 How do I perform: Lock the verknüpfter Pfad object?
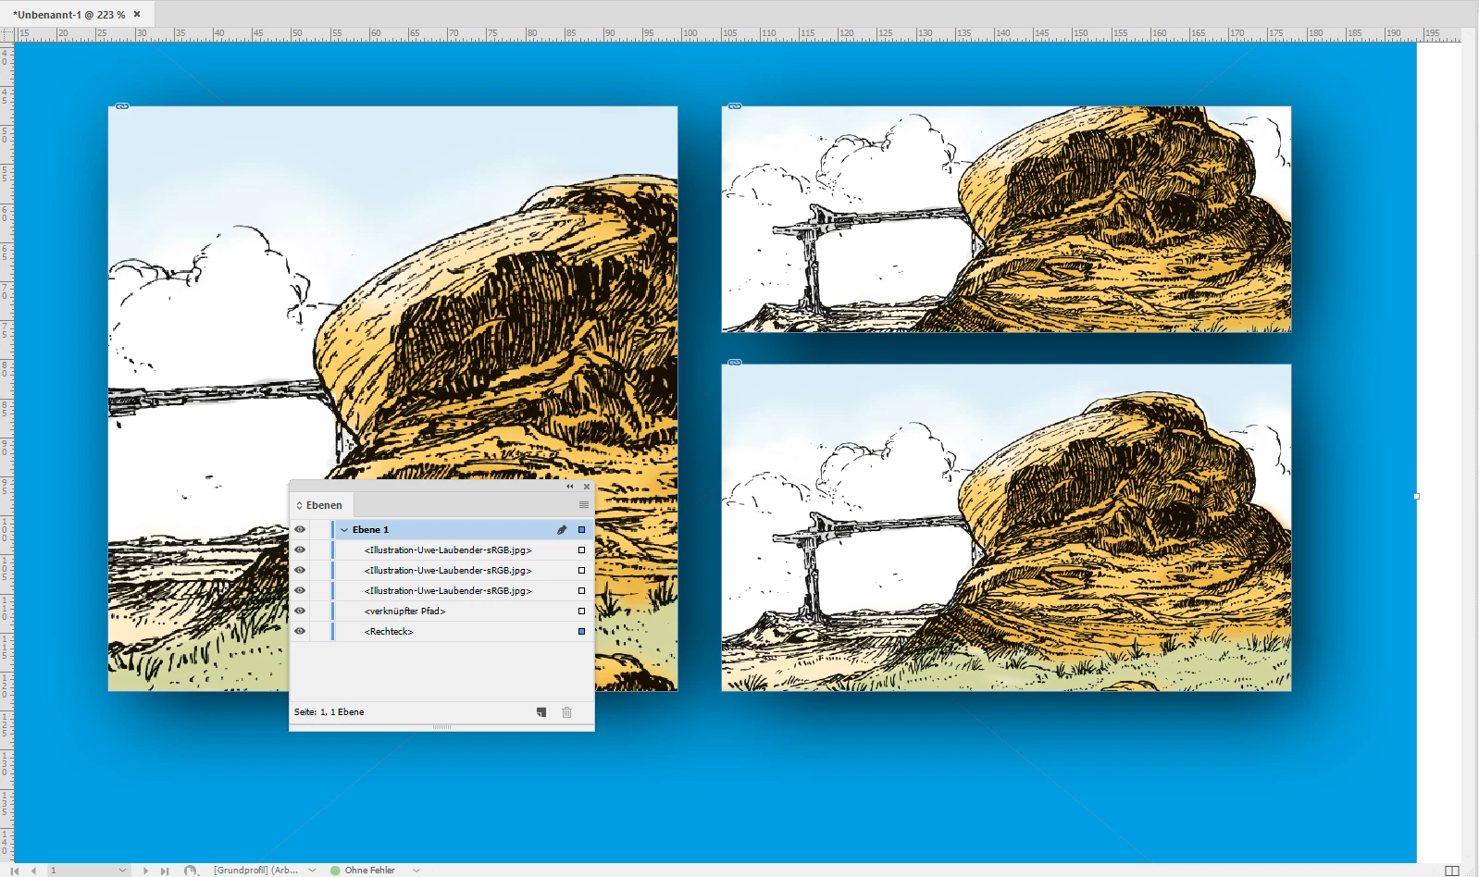pos(319,611)
